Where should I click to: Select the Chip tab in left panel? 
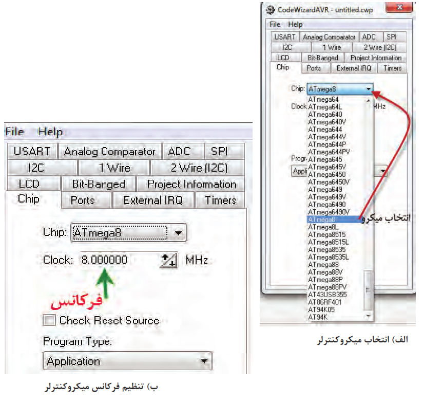[x=33, y=199]
